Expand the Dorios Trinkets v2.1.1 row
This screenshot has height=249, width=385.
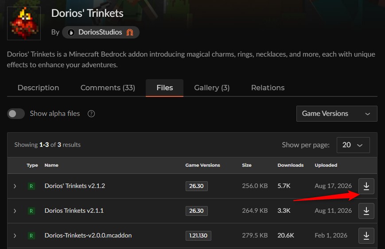tap(15, 211)
